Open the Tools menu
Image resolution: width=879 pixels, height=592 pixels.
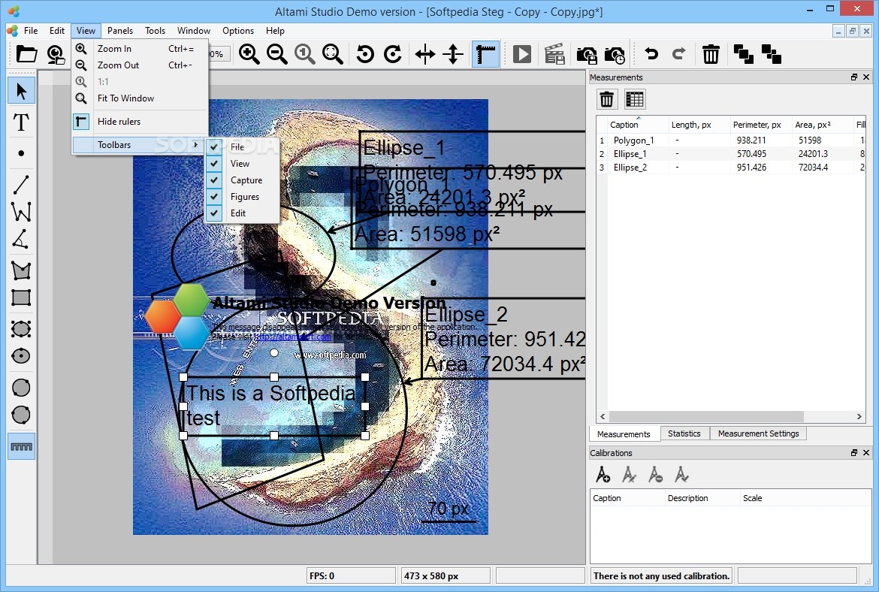point(155,31)
